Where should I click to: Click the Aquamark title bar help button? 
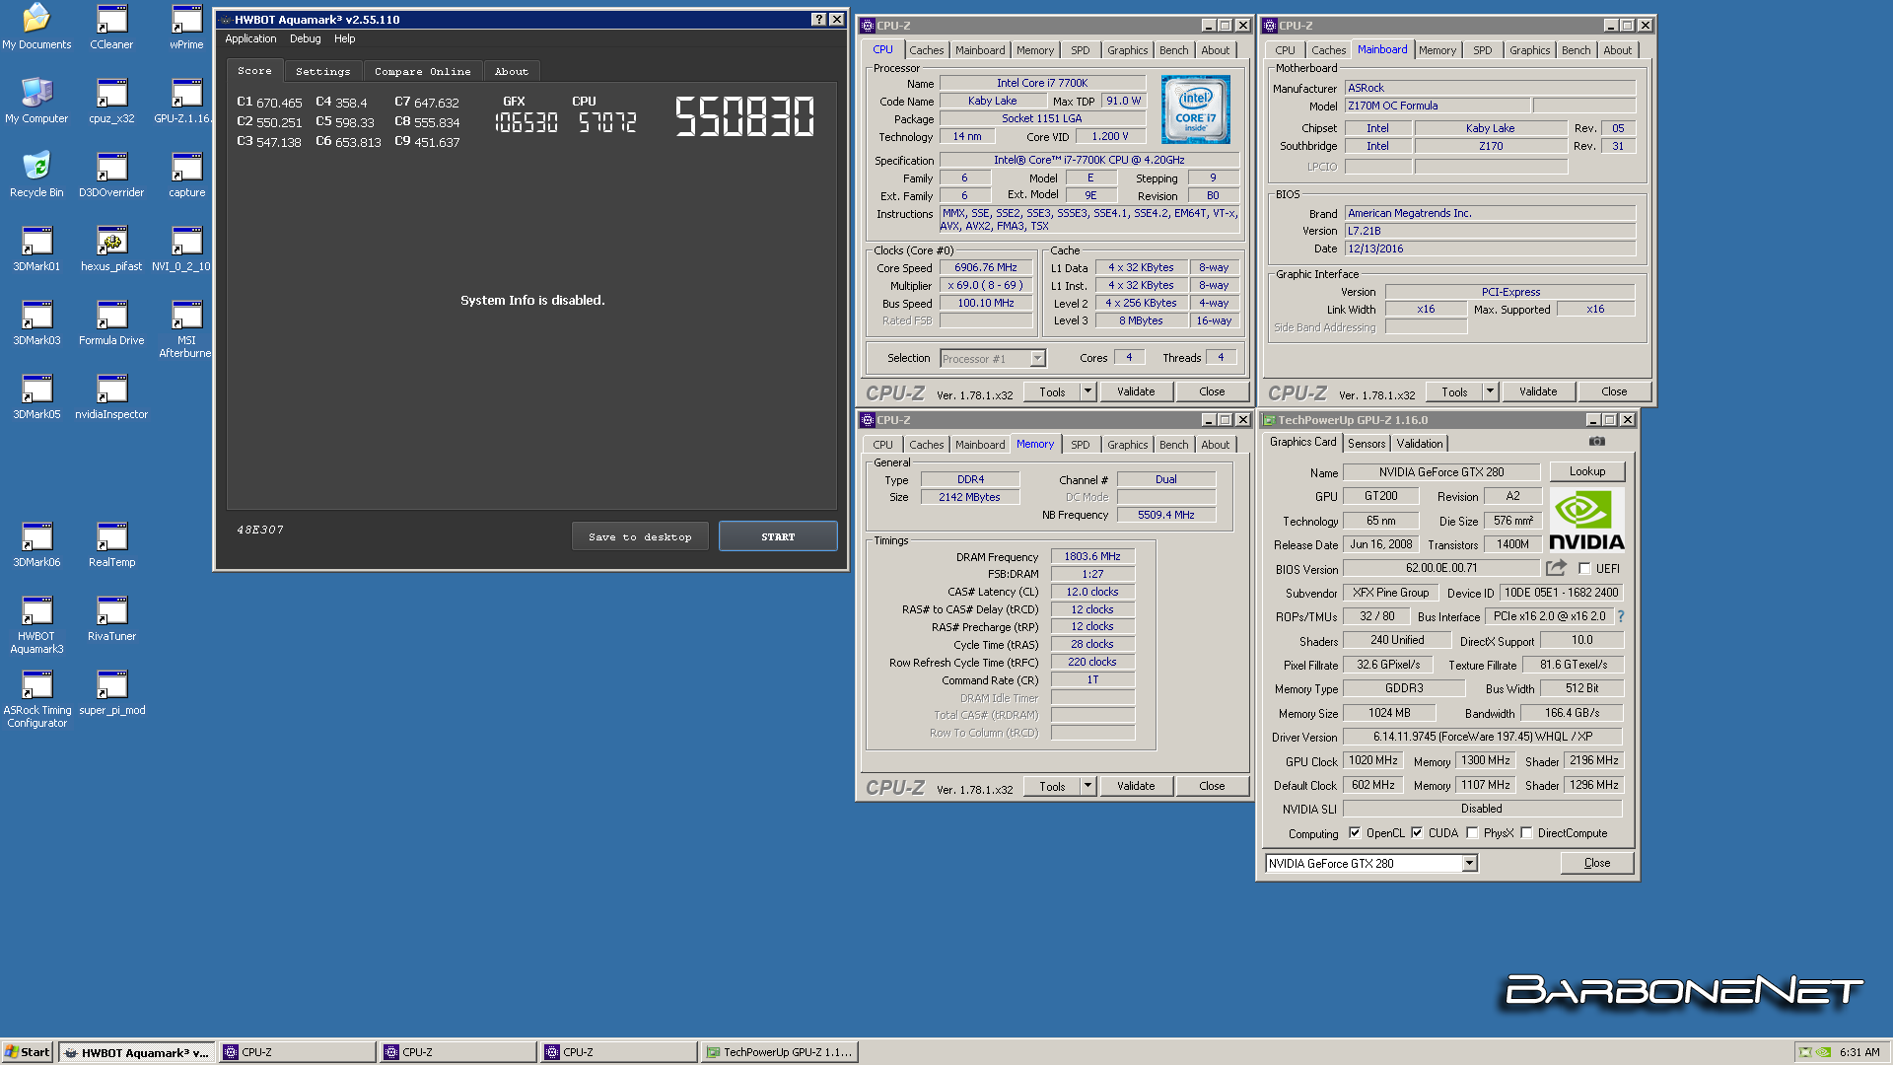(818, 20)
